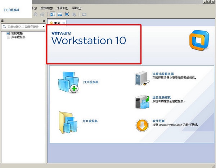Click the text 从现有物理机创建虚拟机。

168,101
